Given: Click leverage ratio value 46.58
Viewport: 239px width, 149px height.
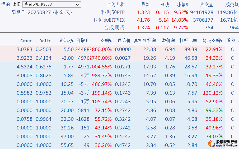Looking at the screenshot, I should click(x=191, y=58).
